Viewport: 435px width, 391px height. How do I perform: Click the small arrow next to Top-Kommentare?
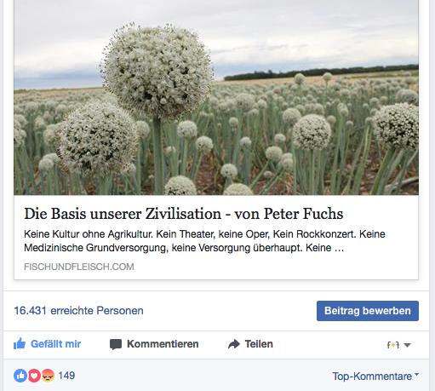tap(416, 374)
